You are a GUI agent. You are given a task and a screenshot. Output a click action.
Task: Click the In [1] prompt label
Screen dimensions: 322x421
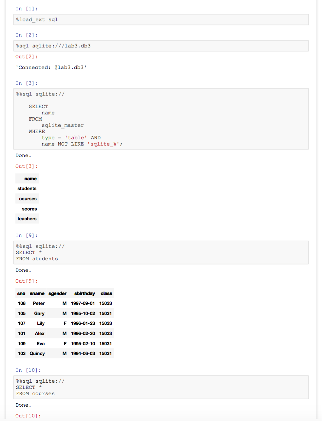click(26, 9)
